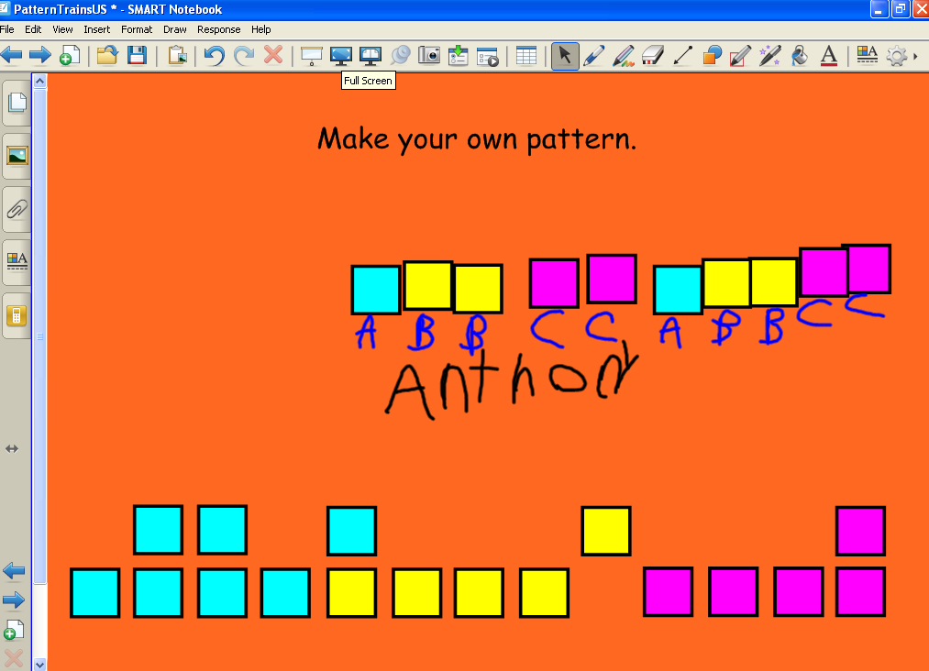
Task: Open the screen capture camera tool
Action: coord(429,56)
